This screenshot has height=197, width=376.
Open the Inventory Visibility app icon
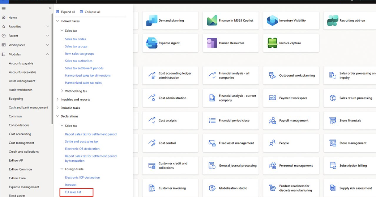272,21
